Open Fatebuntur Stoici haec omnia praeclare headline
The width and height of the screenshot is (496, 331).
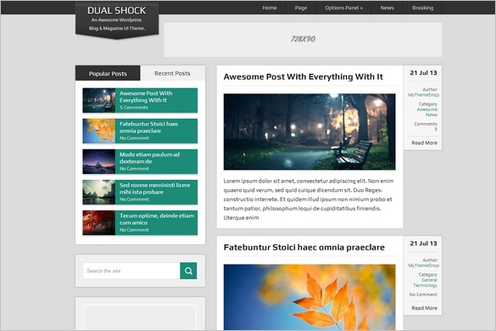(304, 247)
